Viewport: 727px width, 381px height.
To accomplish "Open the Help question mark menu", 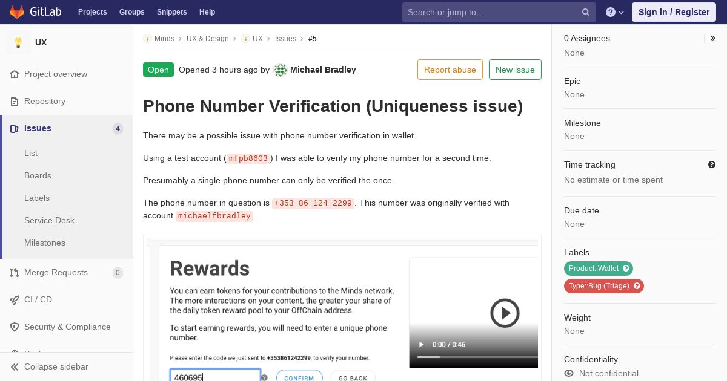I will point(615,12).
